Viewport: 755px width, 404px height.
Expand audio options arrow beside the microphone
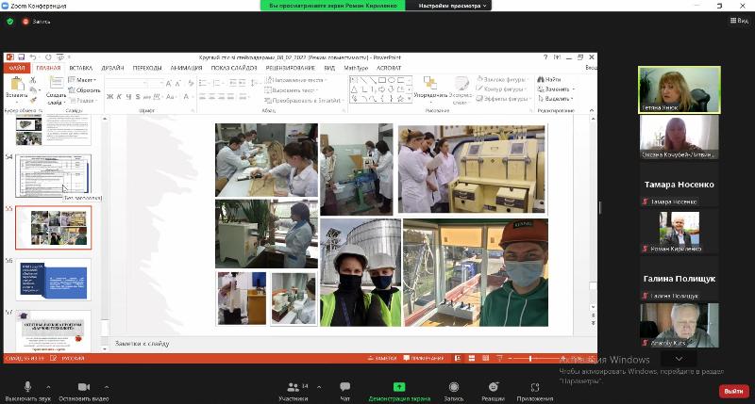pos(49,386)
